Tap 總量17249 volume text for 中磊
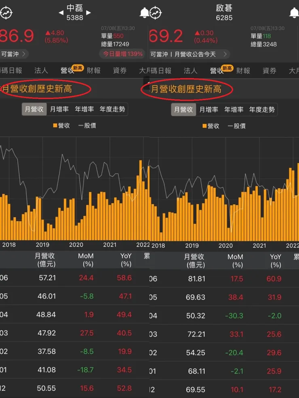 pos(115,44)
